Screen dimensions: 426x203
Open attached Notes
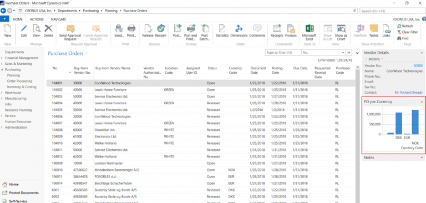point(374,31)
